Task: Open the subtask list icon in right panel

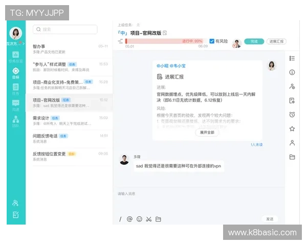Action: click(x=292, y=58)
